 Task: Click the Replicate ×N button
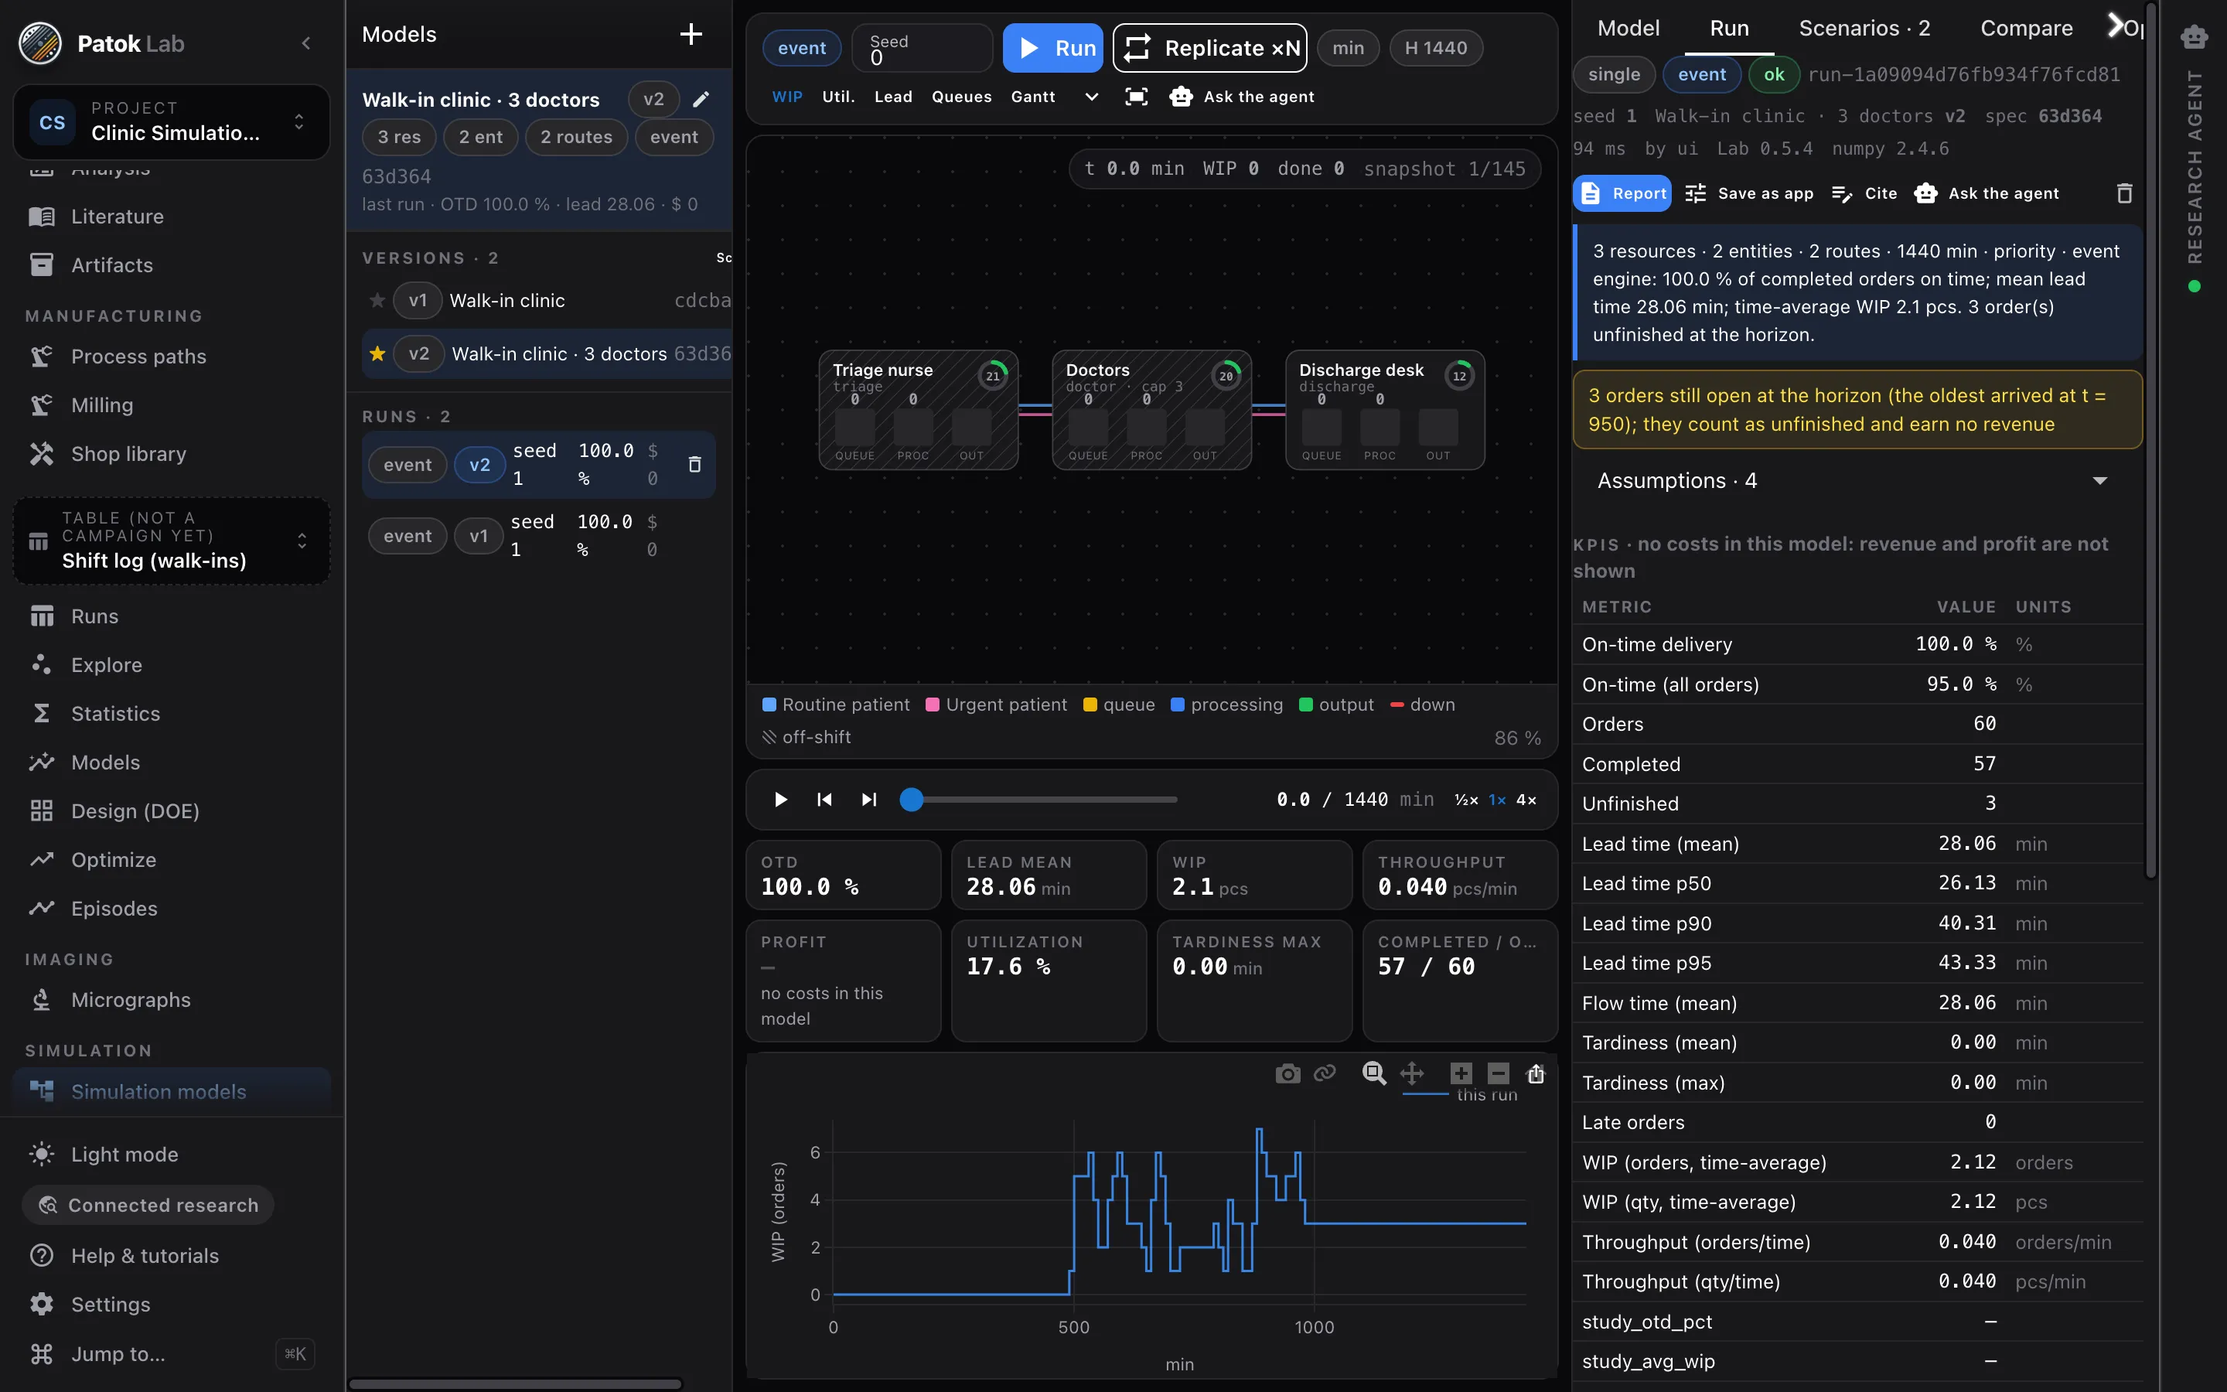pos(1209,48)
